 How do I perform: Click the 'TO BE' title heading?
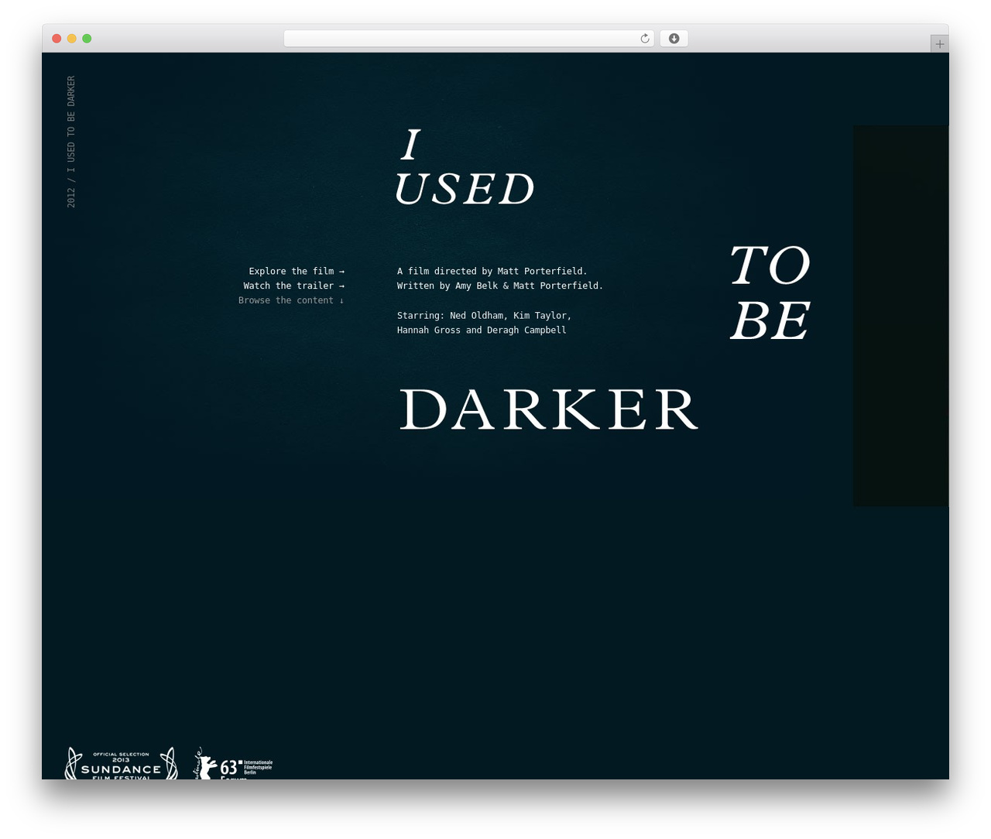[770, 293]
